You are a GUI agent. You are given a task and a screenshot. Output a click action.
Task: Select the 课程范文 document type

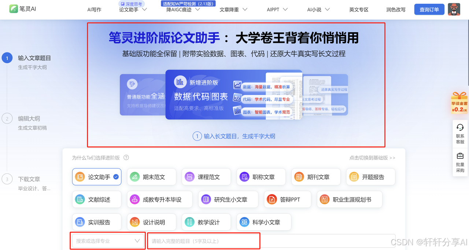tap(206, 177)
